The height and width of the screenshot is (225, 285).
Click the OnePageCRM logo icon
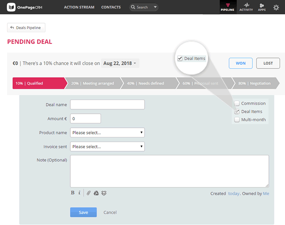(x=11, y=7)
